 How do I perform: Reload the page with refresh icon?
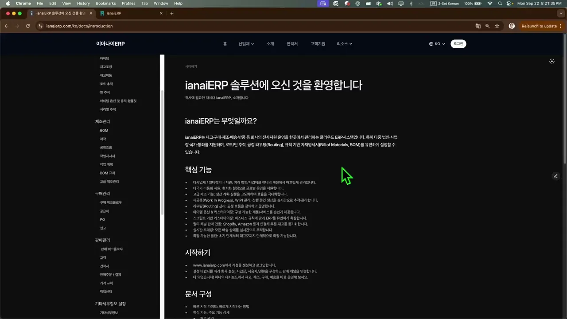coord(28,26)
